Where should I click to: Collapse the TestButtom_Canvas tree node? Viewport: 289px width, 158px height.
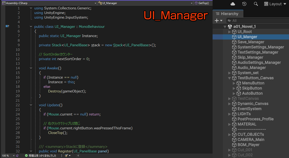tap(230, 78)
